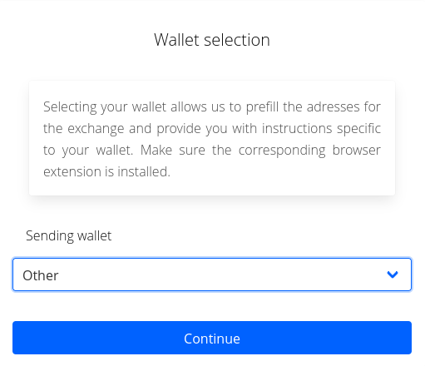Expand wallet options via the down arrow
This screenshot has height=366, width=425.
(x=393, y=274)
